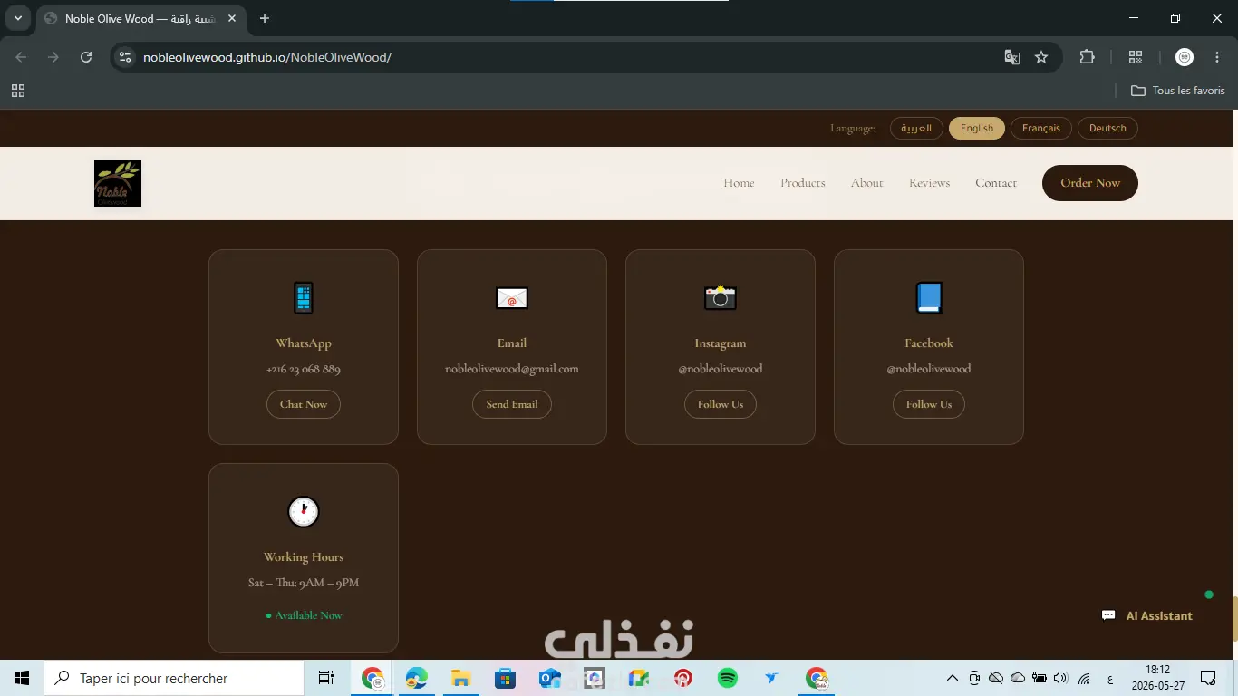Image resolution: width=1238 pixels, height=696 pixels.
Task: Open the Tous les favoris bookmarks folder
Action: [x=1178, y=91]
